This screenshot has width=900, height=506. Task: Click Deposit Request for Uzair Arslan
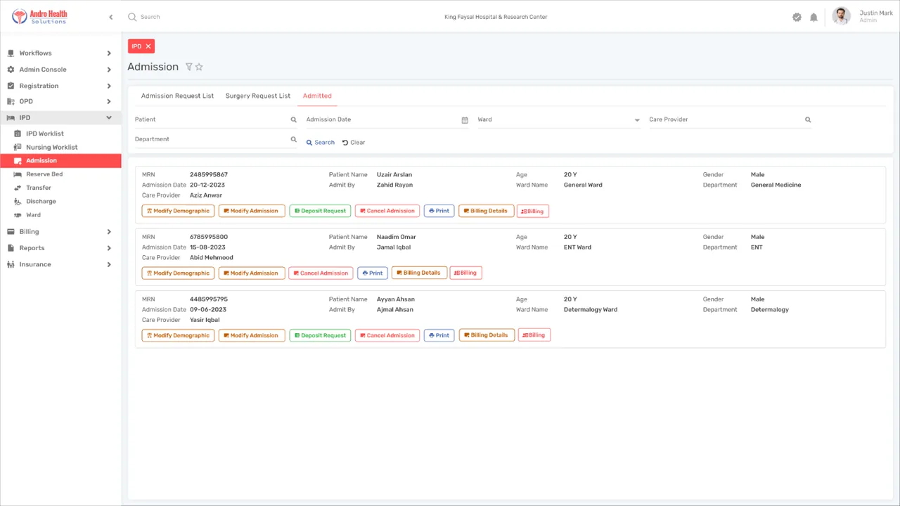click(x=320, y=211)
